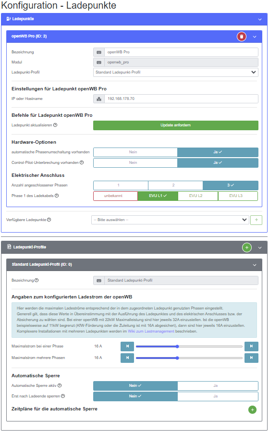Collapse Standard Ladepunkt-Profil (ID: 0) card
269x433 pixels.
point(255,265)
